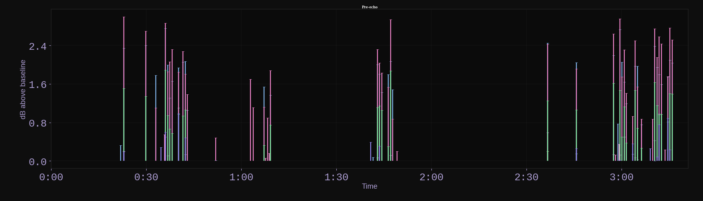
Task: Click the "Pre-echo" chart title
Action: [x=369, y=7]
